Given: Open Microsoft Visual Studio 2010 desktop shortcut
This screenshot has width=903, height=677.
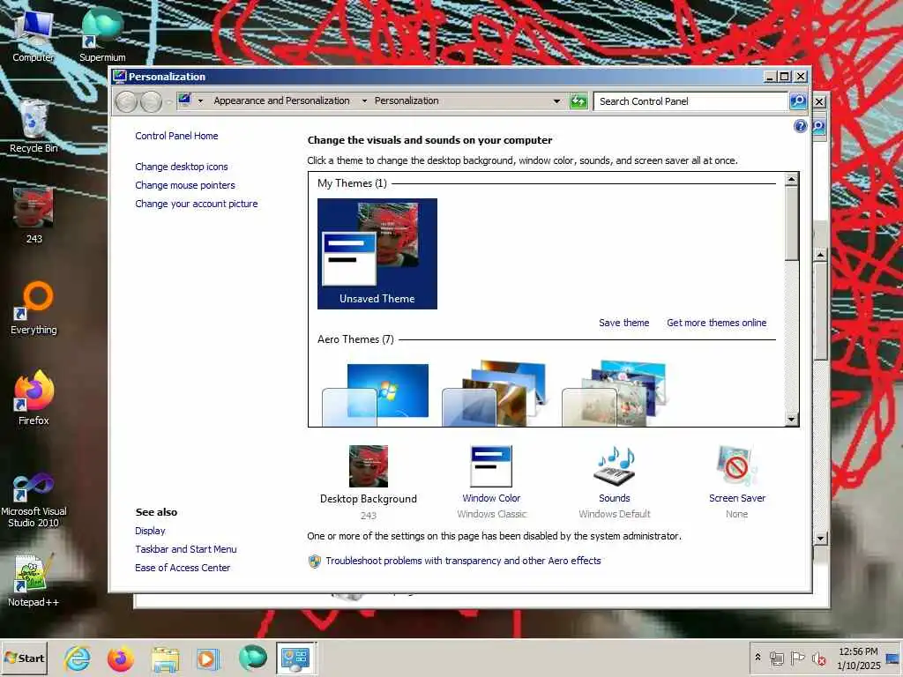Looking at the screenshot, I should click(x=34, y=500).
